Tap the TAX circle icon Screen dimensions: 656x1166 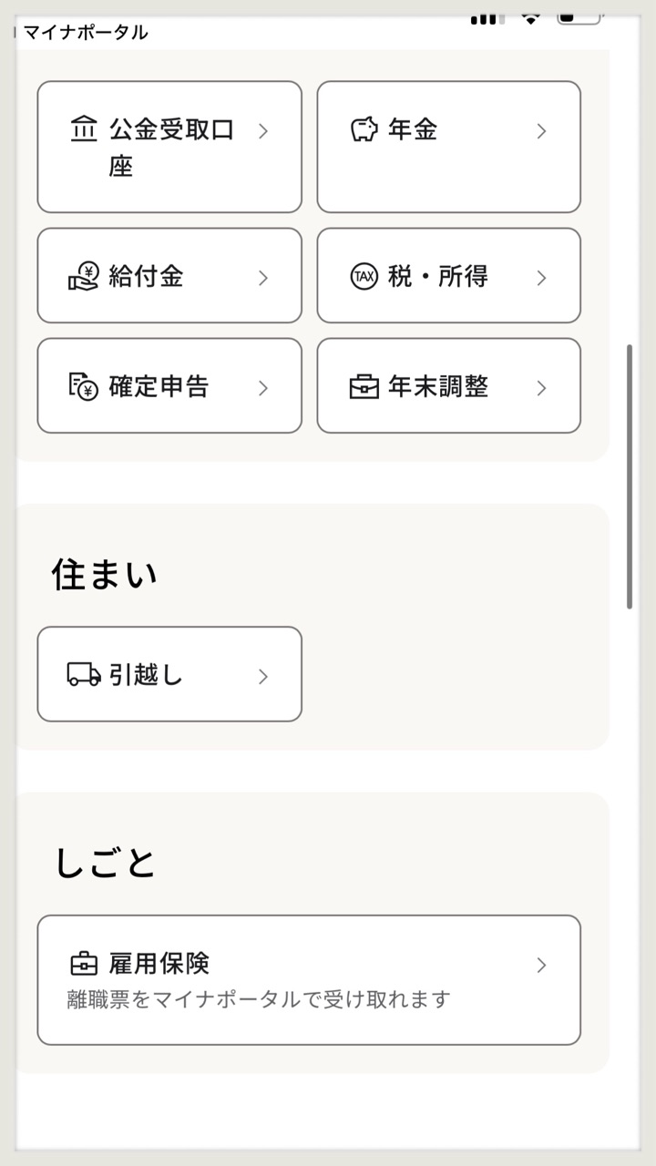pyautogui.click(x=364, y=276)
